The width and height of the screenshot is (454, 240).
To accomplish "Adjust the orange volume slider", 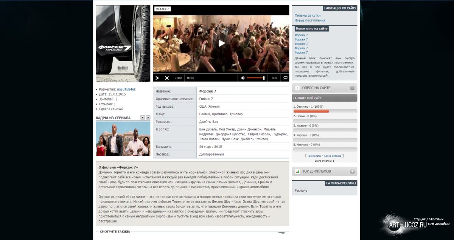I will (255, 78).
